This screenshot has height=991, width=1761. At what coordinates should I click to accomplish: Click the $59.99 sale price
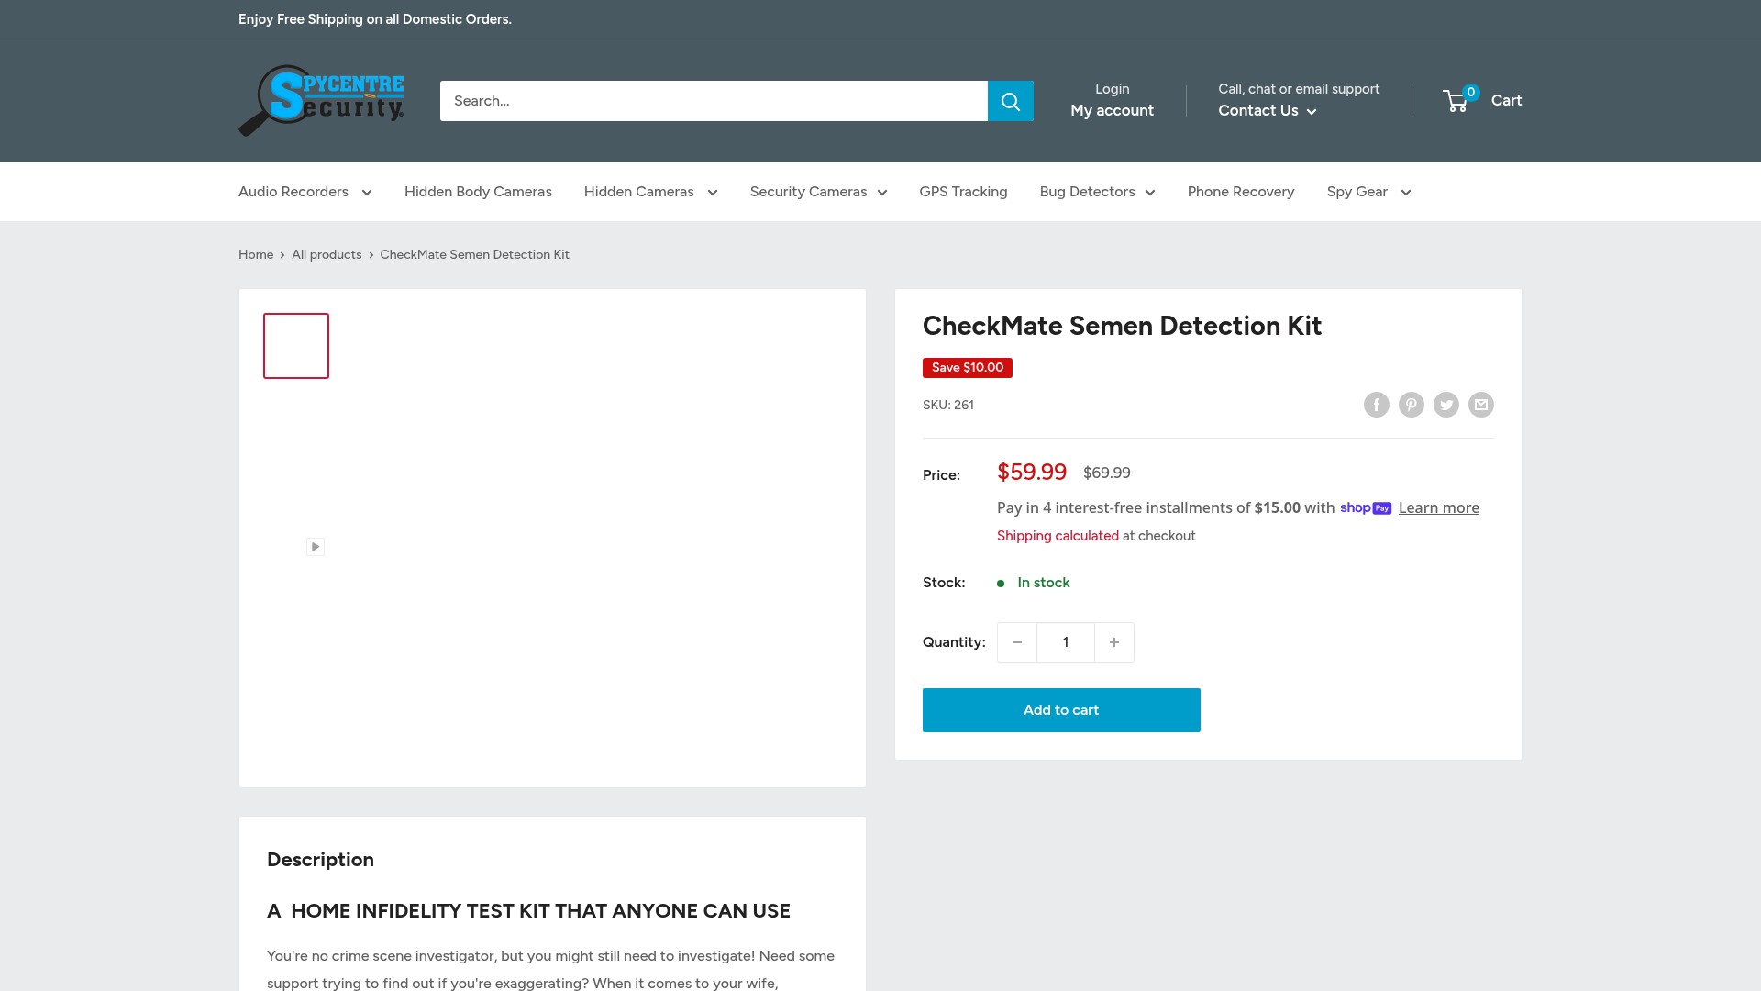[1032, 473]
